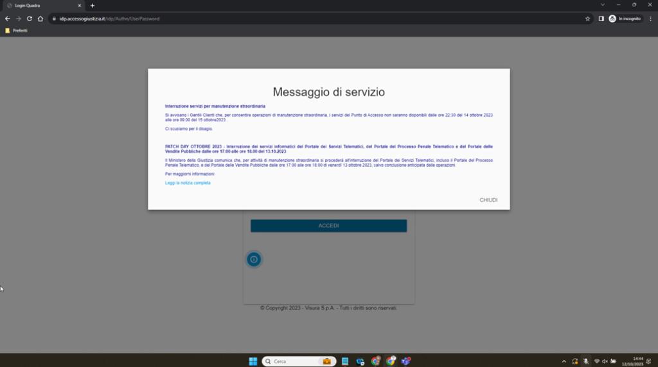Show hidden system tray icons

click(564, 361)
